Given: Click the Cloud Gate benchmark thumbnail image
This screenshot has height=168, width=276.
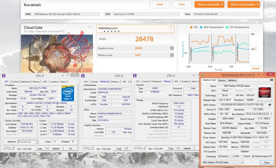Looking at the screenshot, I should coord(57,54).
